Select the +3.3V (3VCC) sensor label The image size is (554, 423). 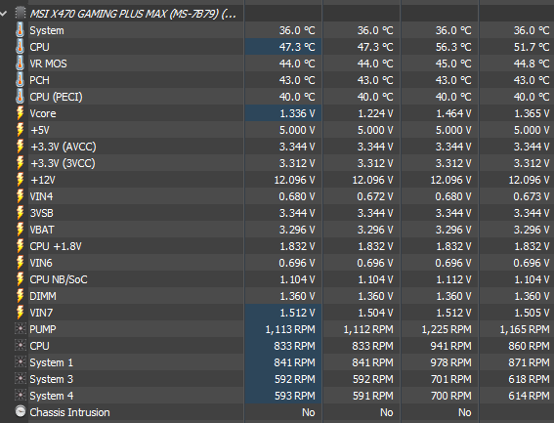pyautogui.click(x=63, y=163)
